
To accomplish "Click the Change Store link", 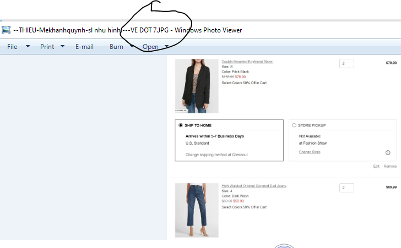I will point(309,152).
